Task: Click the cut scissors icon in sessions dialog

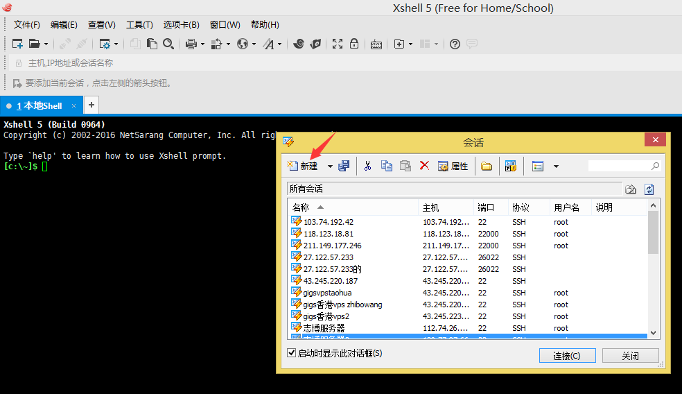Action: click(368, 166)
